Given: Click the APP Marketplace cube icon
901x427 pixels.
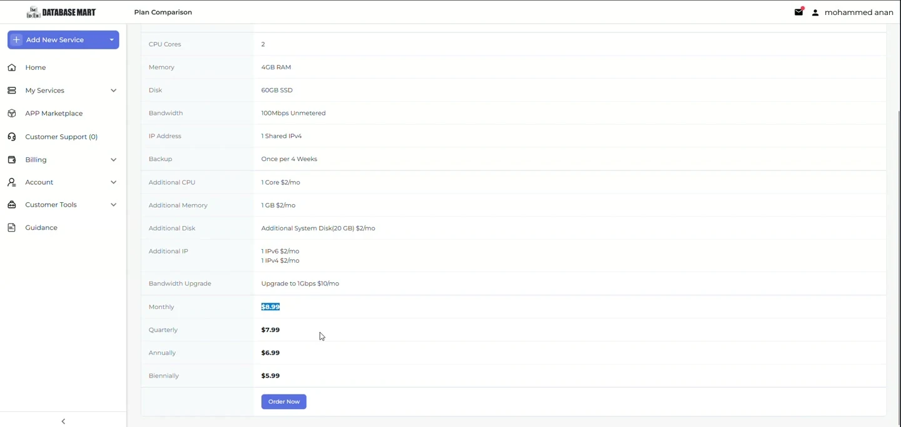Looking at the screenshot, I should pos(12,114).
